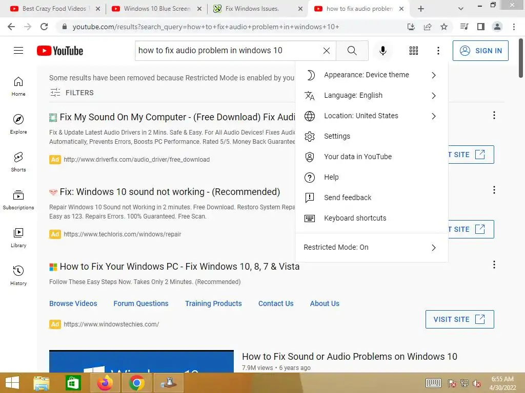The height and width of the screenshot is (393, 525).
Task: Click VISIT SITE for techloris.com ad
Action: (x=471, y=229)
